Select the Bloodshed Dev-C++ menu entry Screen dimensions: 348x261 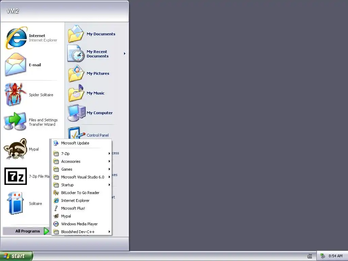(82, 232)
